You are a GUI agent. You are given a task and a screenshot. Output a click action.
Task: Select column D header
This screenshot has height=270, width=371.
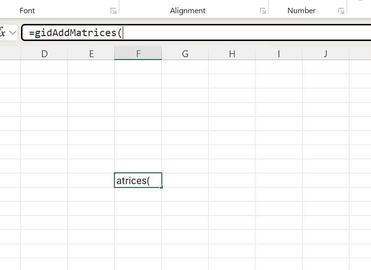(44, 54)
